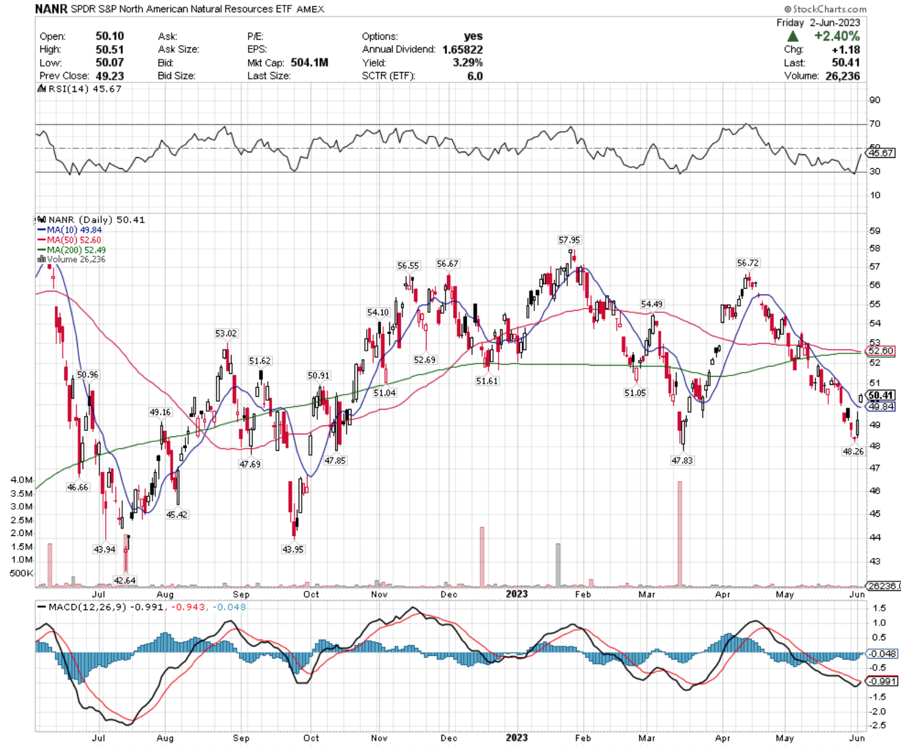Image resolution: width=912 pixels, height=748 pixels.
Task: Click the ETF name SPDR S&P North American Natural Resources
Action: click(x=172, y=10)
